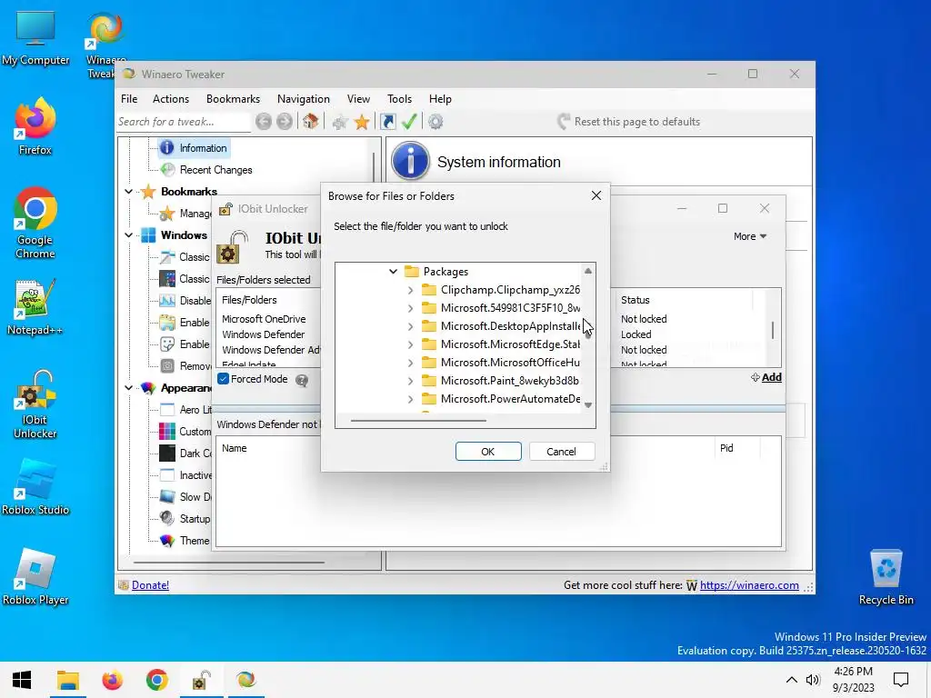Expand the Microsoft.549981C3F5F10 folder

pos(410,308)
